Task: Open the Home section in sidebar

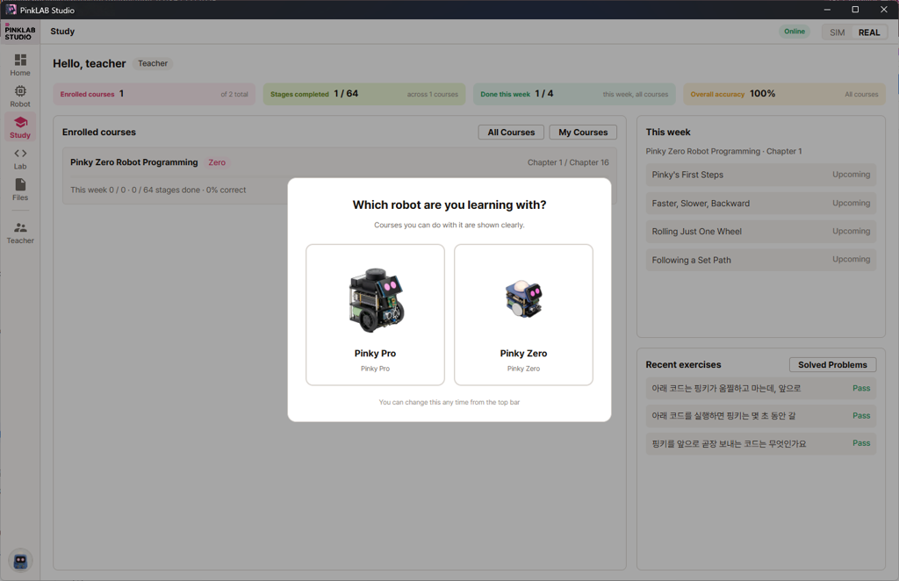Action: (20, 65)
